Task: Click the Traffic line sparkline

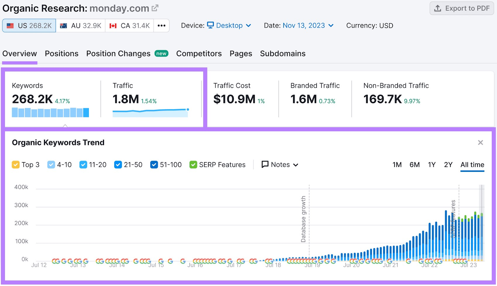Action: point(151,113)
